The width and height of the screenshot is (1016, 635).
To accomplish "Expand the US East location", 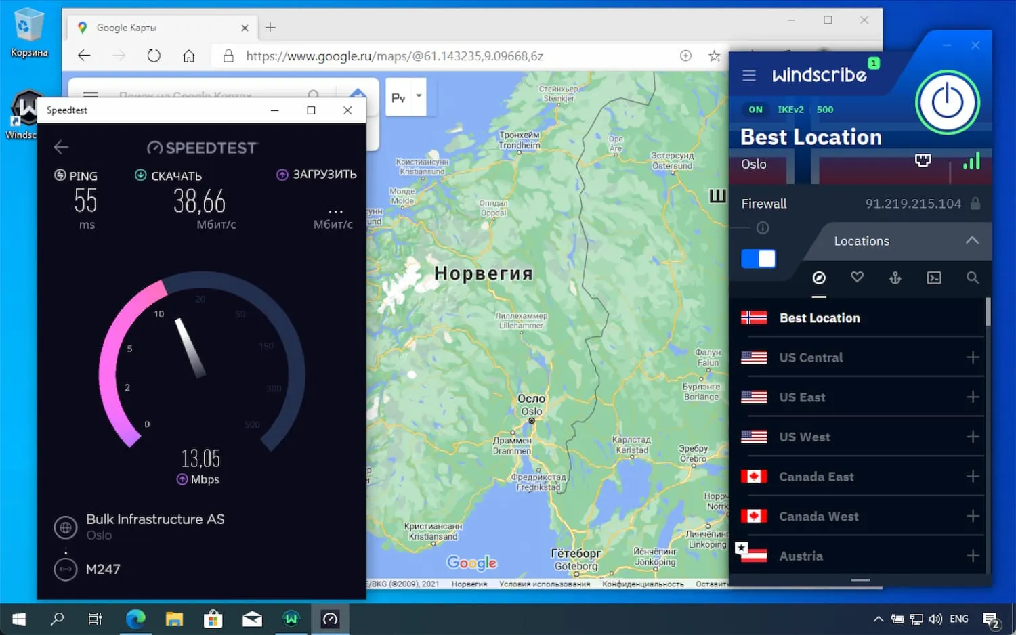I will tap(973, 397).
